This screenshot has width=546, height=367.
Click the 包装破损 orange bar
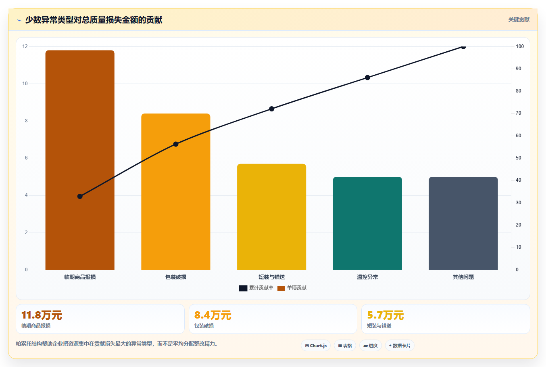pos(176,191)
